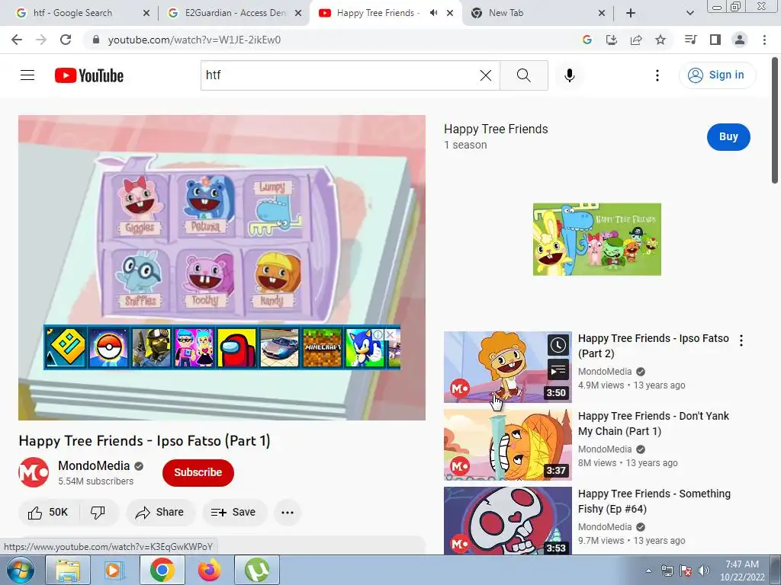The height and width of the screenshot is (585, 781).
Task: Click the Happy Tree Friends season poster
Action: pyautogui.click(x=596, y=239)
